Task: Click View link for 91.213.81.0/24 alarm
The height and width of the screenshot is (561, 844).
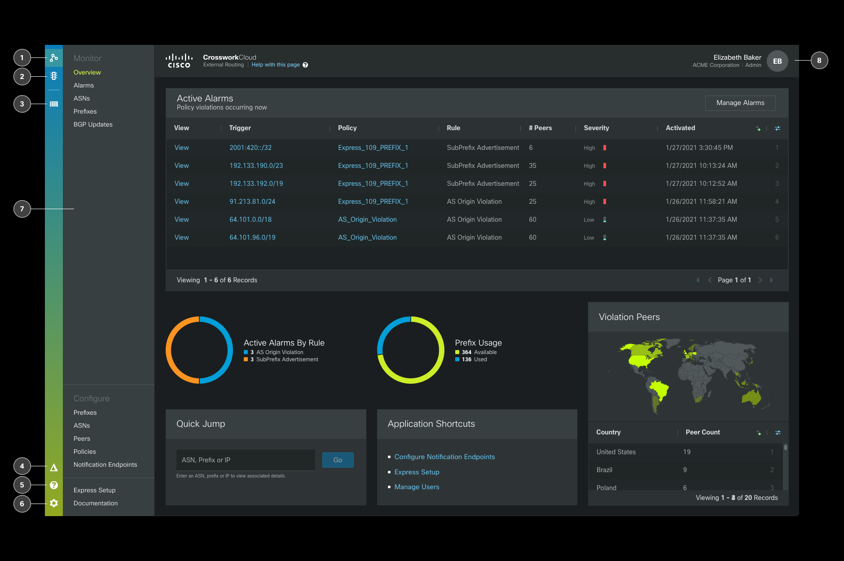Action: [x=182, y=202]
